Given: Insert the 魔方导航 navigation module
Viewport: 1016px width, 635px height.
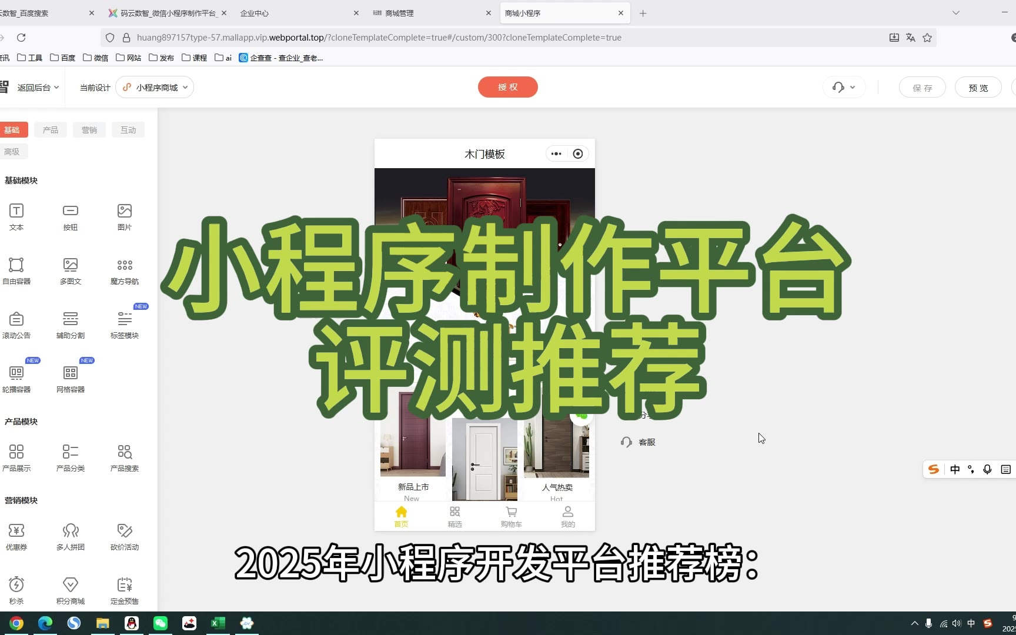Looking at the screenshot, I should pyautogui.click(x=125, y=270).
